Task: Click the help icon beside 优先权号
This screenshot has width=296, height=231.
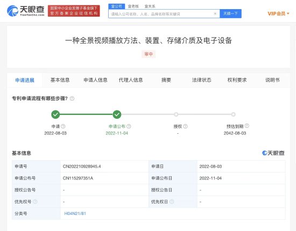Action: coord(35,201)
